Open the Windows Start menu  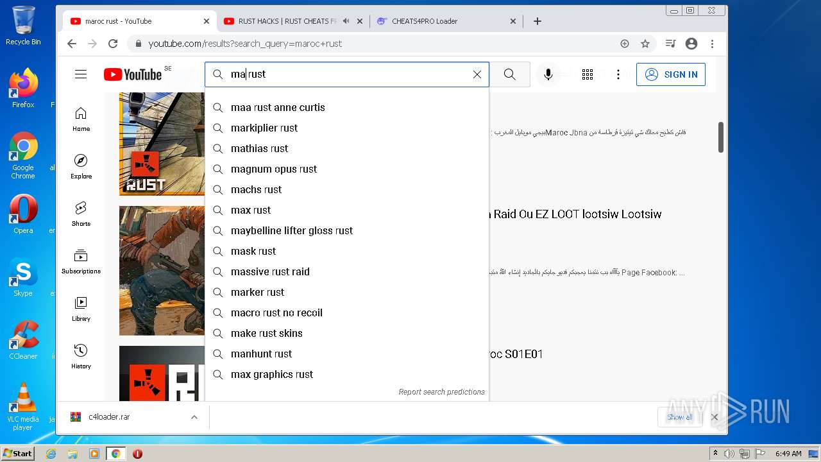coord(17,454)
